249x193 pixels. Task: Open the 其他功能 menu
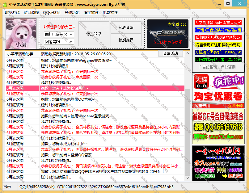72,13
